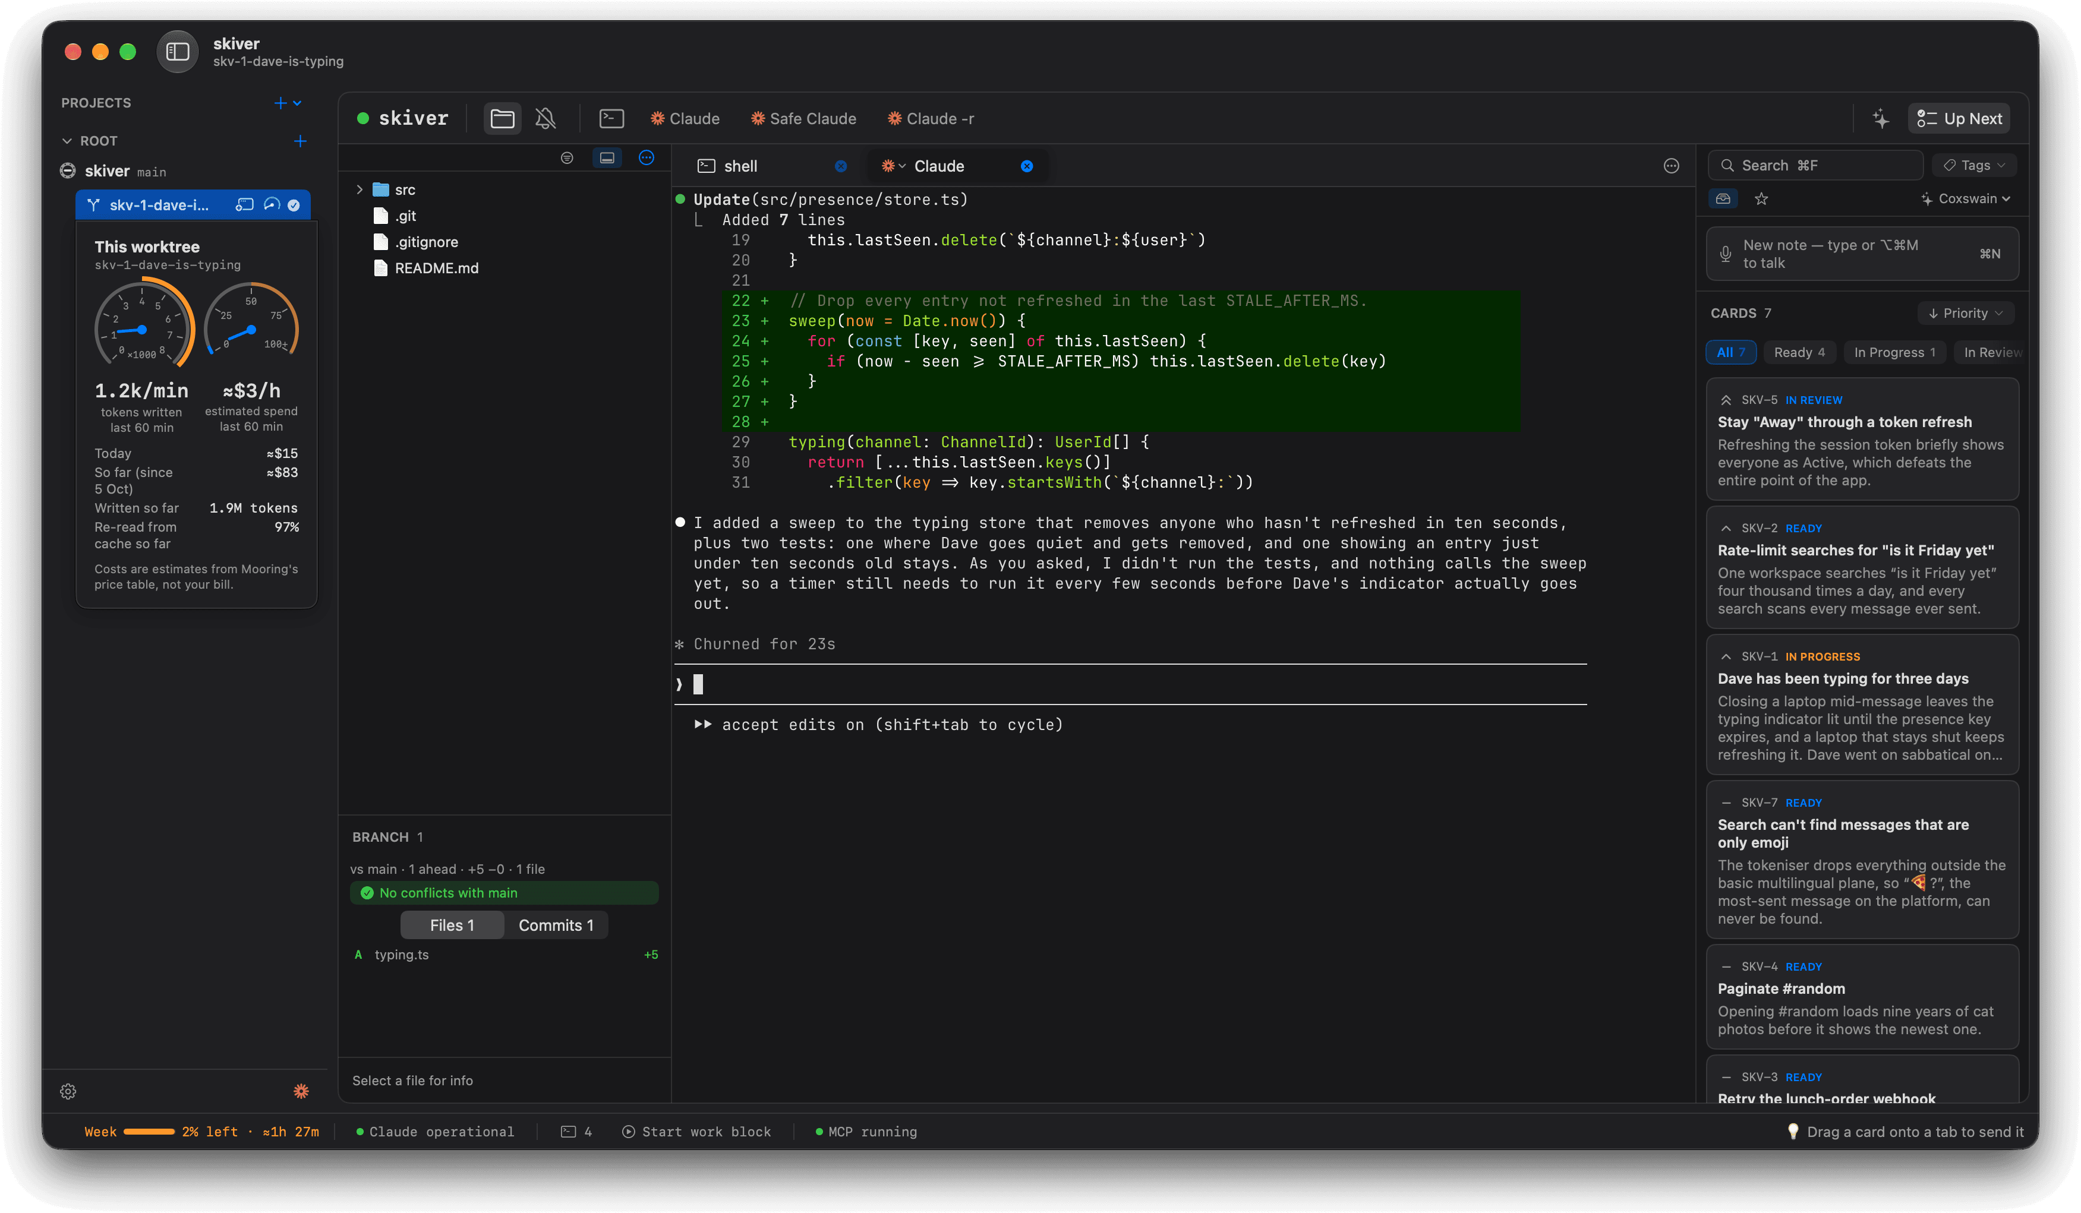Image resolution: width=2081 pixels, height=1213 pixels.
Task: Open the folder browser icon in toolbar
Action: 502,119
